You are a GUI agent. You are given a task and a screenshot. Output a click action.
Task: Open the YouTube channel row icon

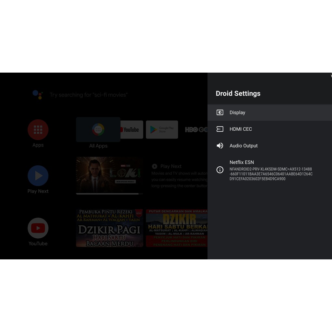(x=38, y=228)
